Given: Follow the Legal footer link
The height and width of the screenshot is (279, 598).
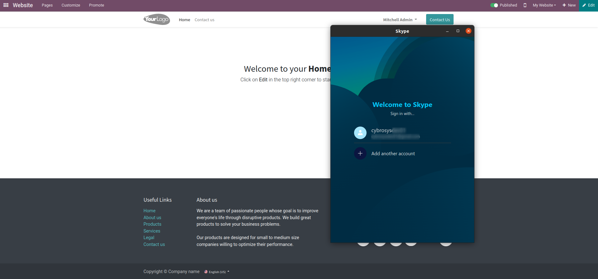Looking at the screenshot, I should 149,238.
